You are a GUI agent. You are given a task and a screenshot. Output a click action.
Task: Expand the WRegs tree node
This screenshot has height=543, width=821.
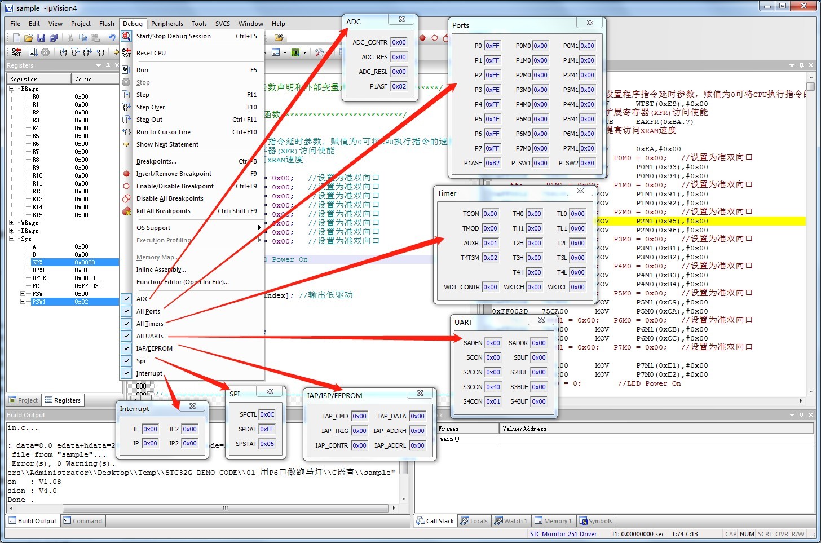[12, 223]
